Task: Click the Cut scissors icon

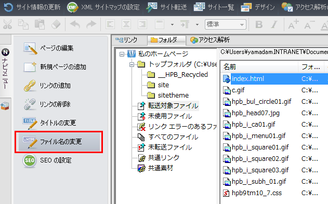Action: click(7, 24)
